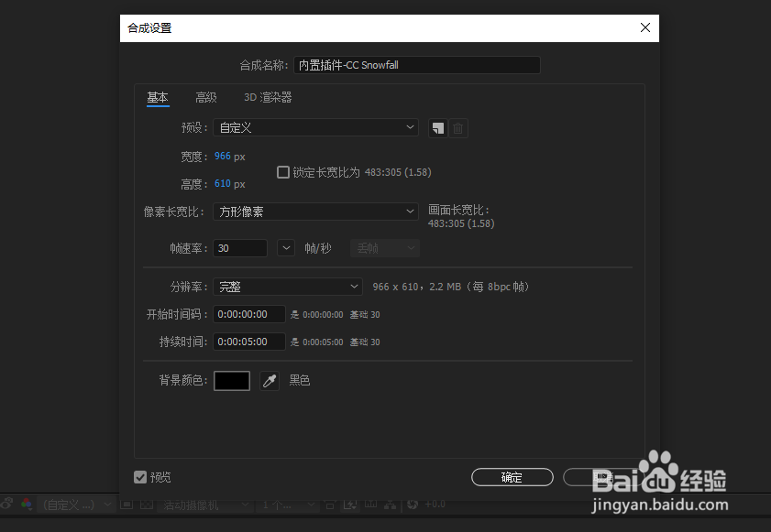Close the 合成设置 dialog

[645, 27]
